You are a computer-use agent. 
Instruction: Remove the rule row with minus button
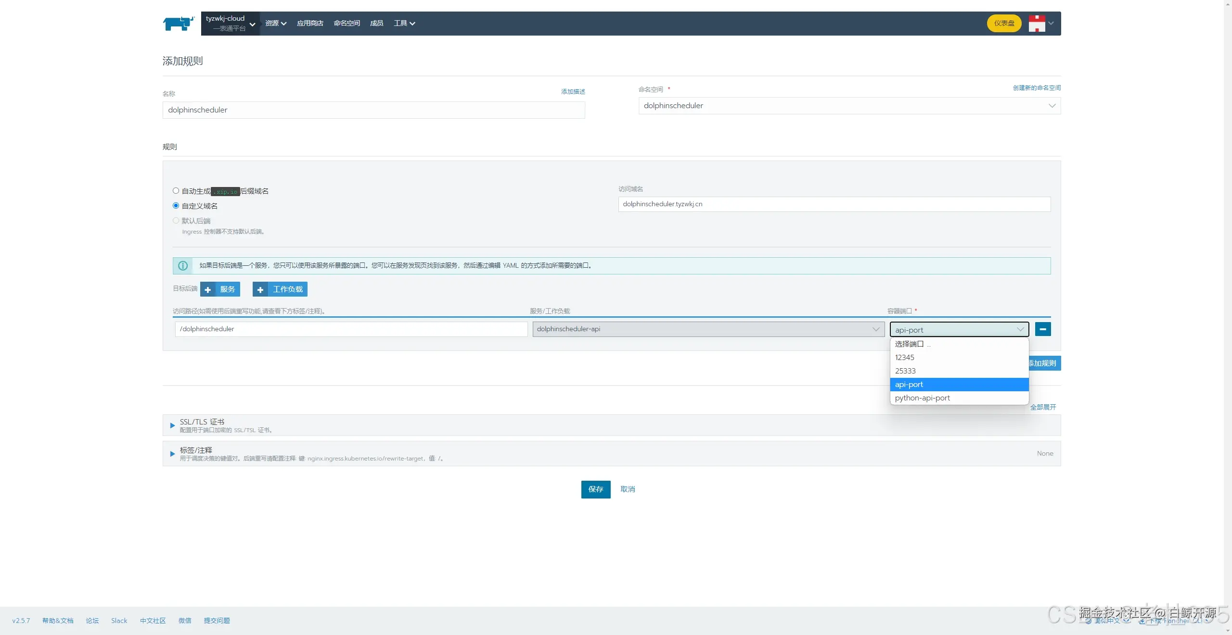(1043, 329)
